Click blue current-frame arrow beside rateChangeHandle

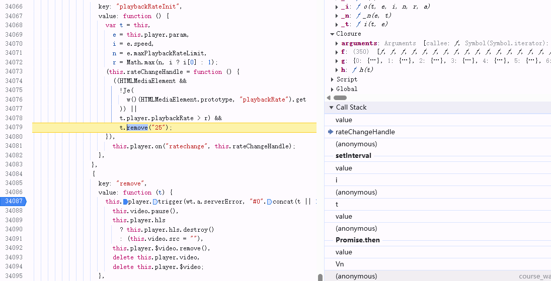[x=331, y=132]
